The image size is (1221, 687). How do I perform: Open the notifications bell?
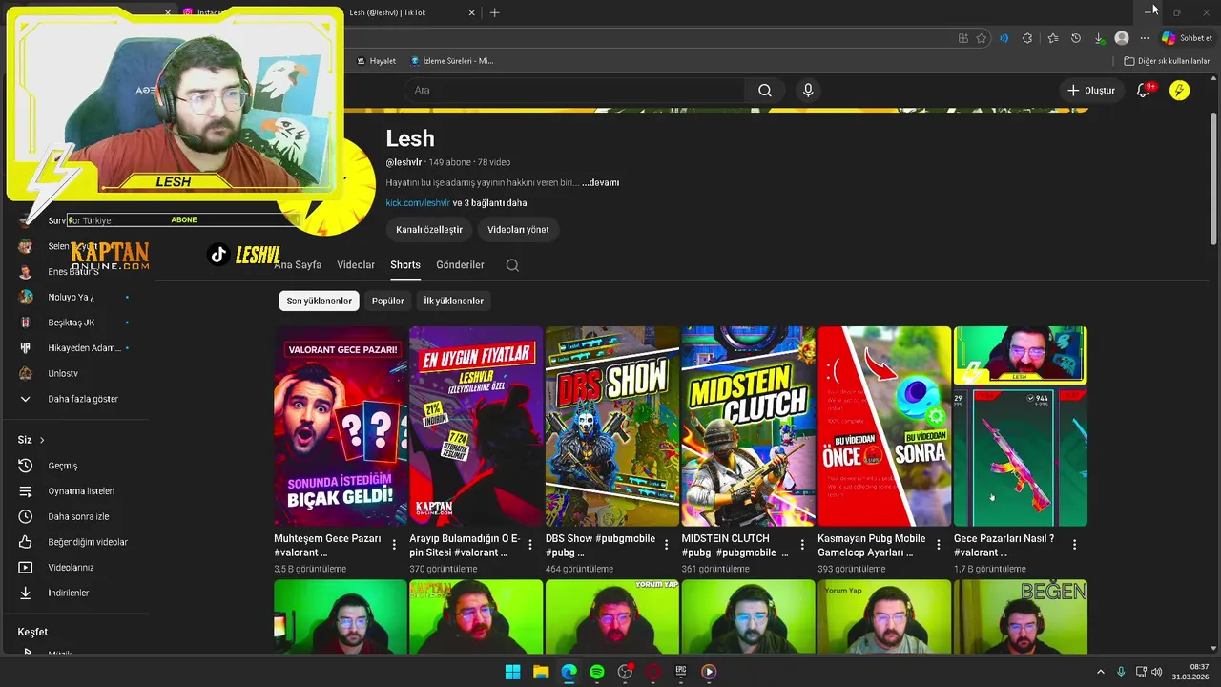pos(1144,91)
